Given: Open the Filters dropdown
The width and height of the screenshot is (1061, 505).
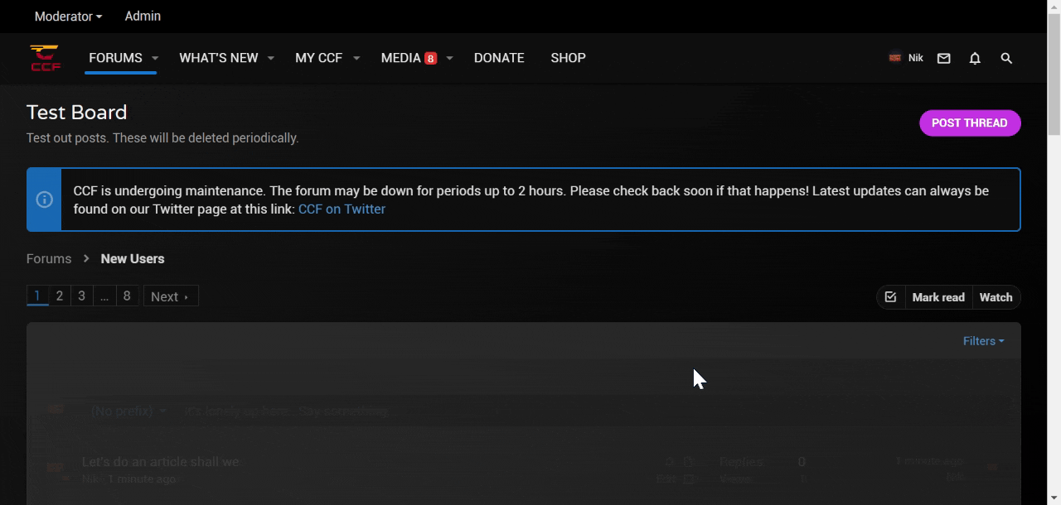Looking at the screenshot, I should tap(983, 341).
